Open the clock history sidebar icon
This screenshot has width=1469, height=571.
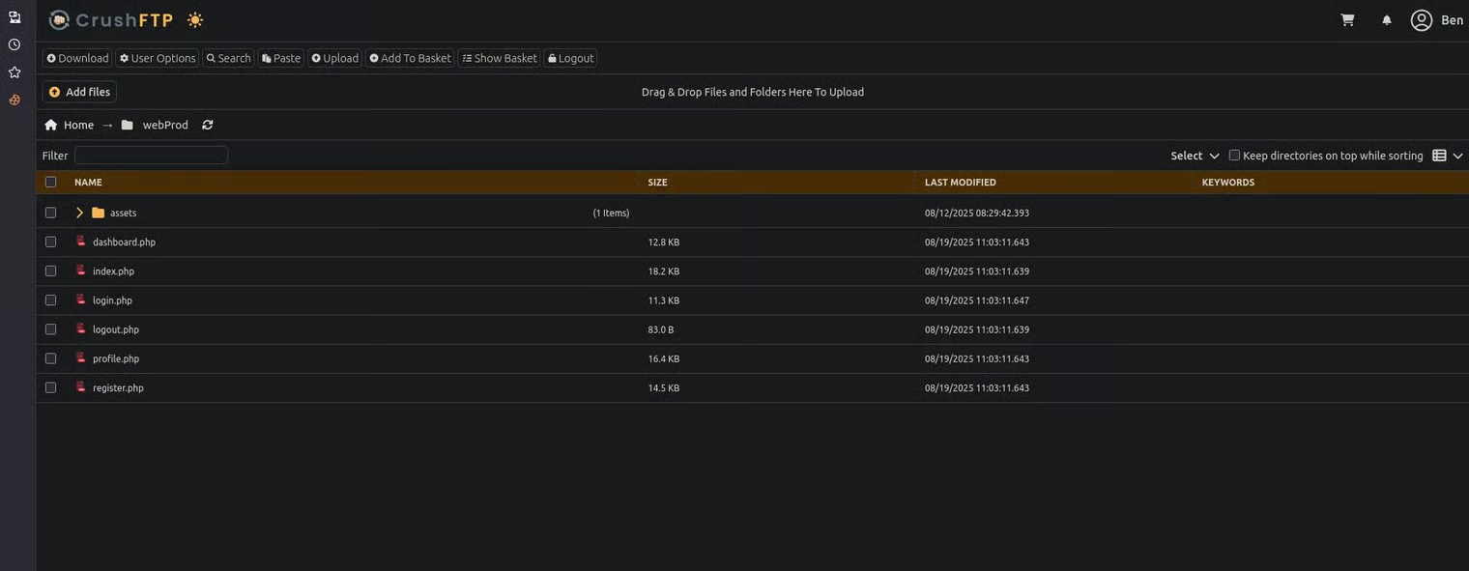click(14, 44)
